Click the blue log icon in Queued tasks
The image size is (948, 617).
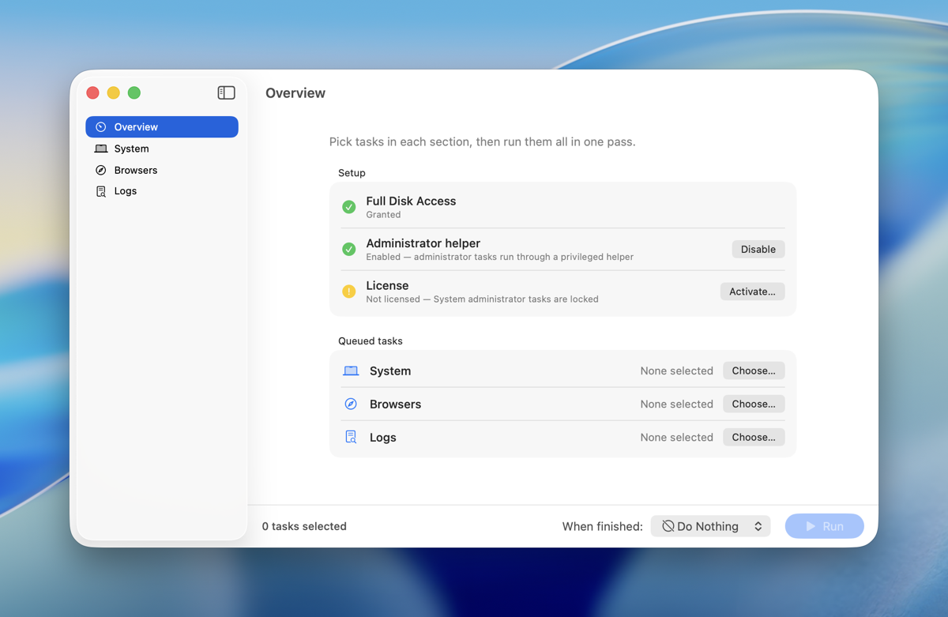tap(351, 437)
